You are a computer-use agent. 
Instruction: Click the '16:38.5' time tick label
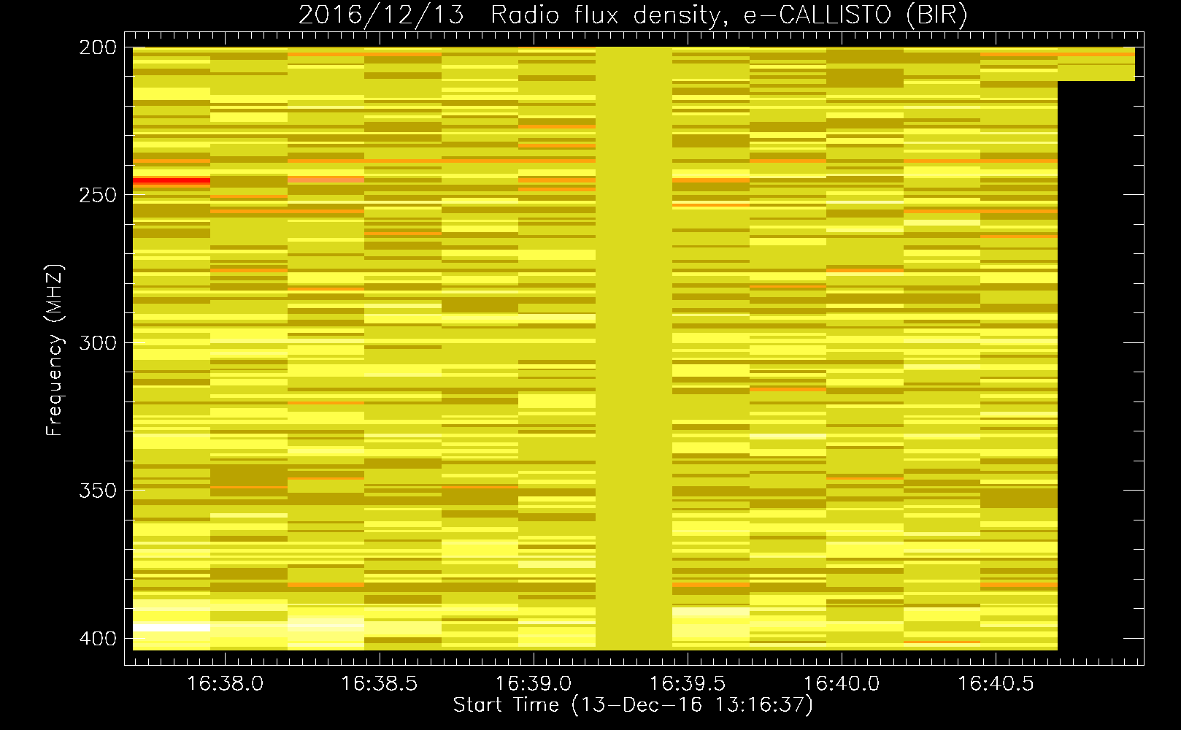pyautogui.click(x=380, y=683)
